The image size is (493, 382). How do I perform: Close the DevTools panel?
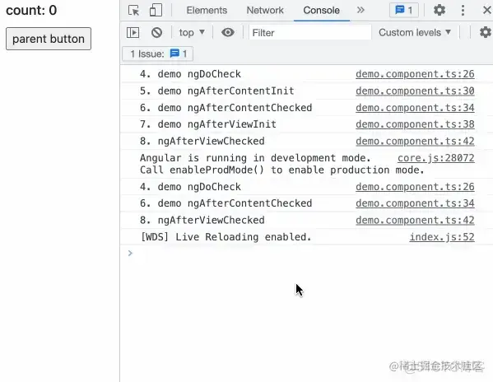487,10
